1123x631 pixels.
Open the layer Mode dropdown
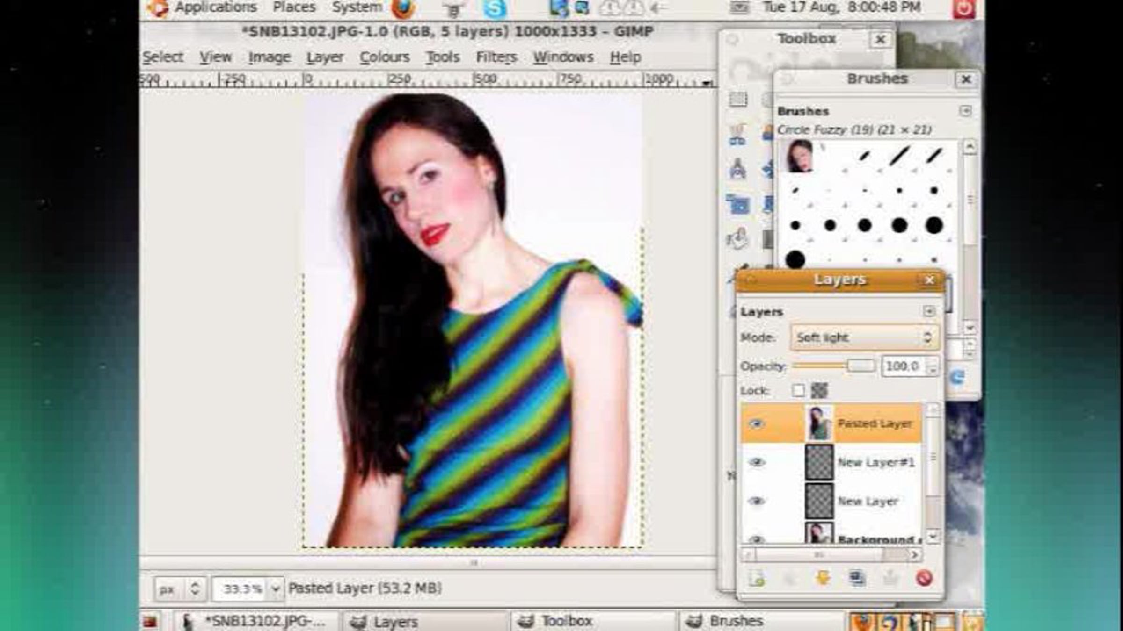click(x=864, y=337)
